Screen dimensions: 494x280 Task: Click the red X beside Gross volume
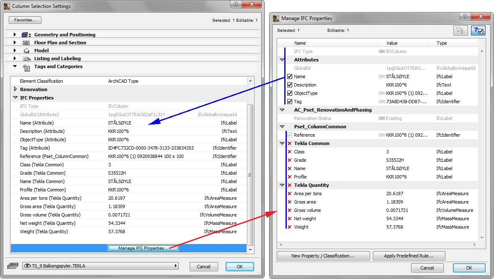(x=290, y=210)
